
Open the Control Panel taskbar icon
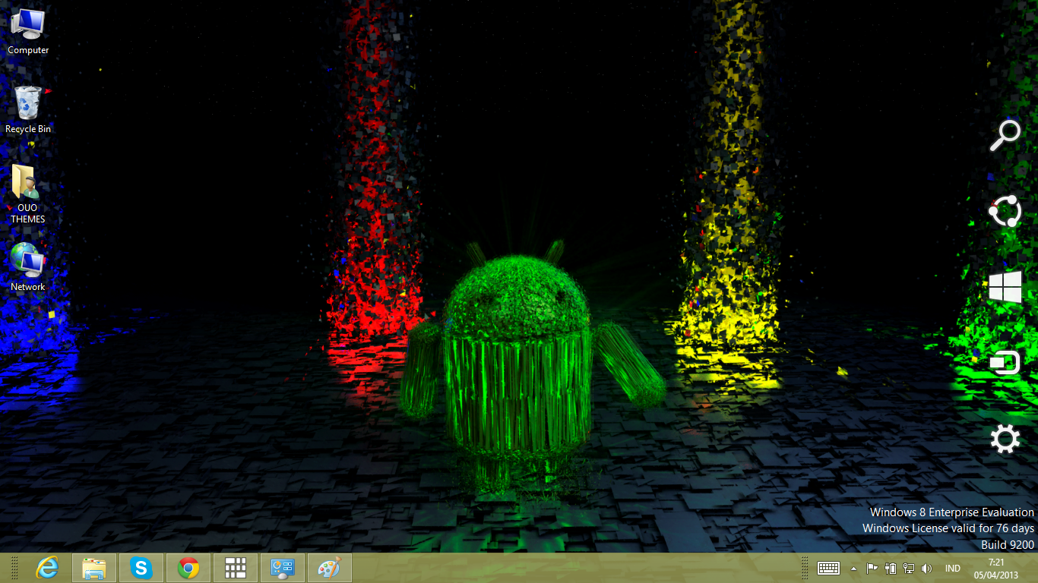(283, 568)
